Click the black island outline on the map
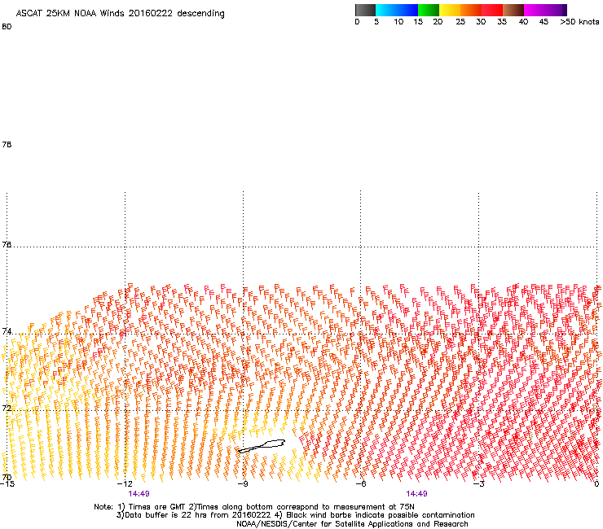603x529 pixels. 262,446
